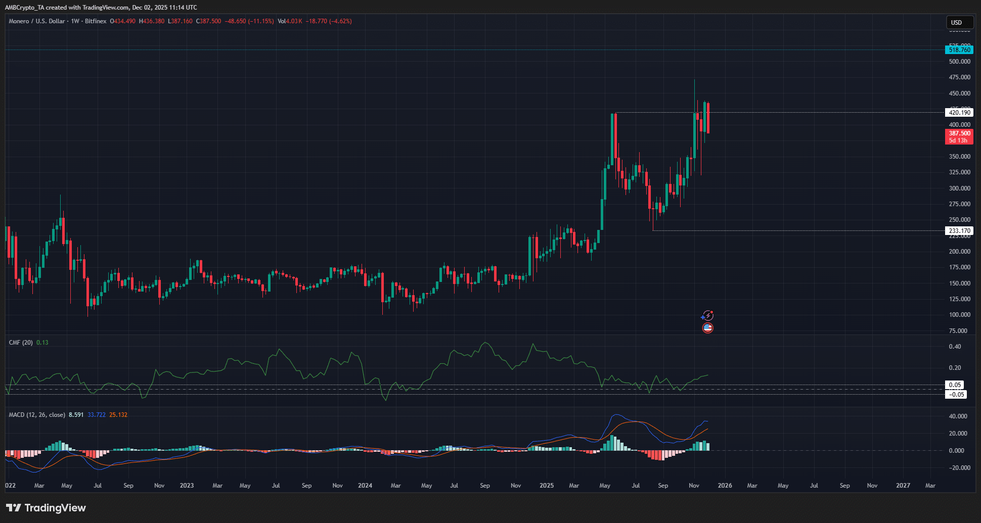Click the Vol 4.03K volume readout
This screenshot has height=523, width=981.
(290, 21)
